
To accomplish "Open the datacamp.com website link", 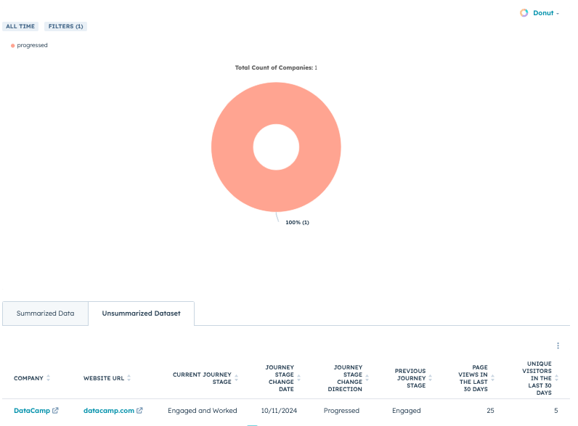I will pyautogui.click(x=109, y=411).
